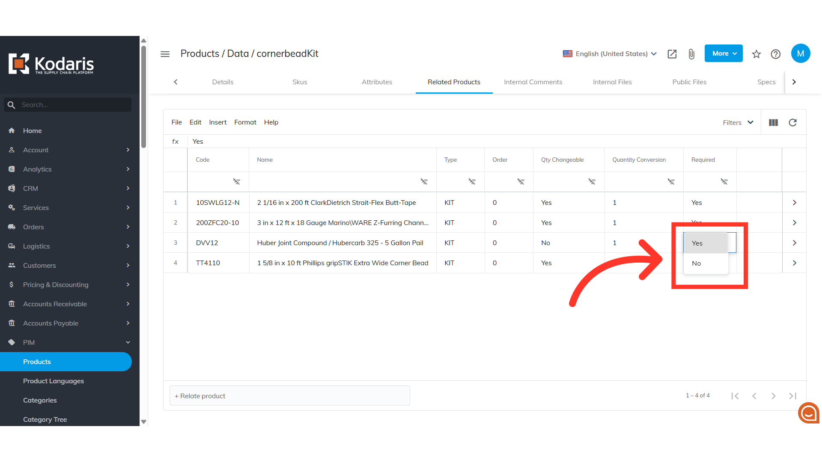Refresh the related products grid
Image resolution: width=822 pixels, height=462 pixels.
point(792,123)
